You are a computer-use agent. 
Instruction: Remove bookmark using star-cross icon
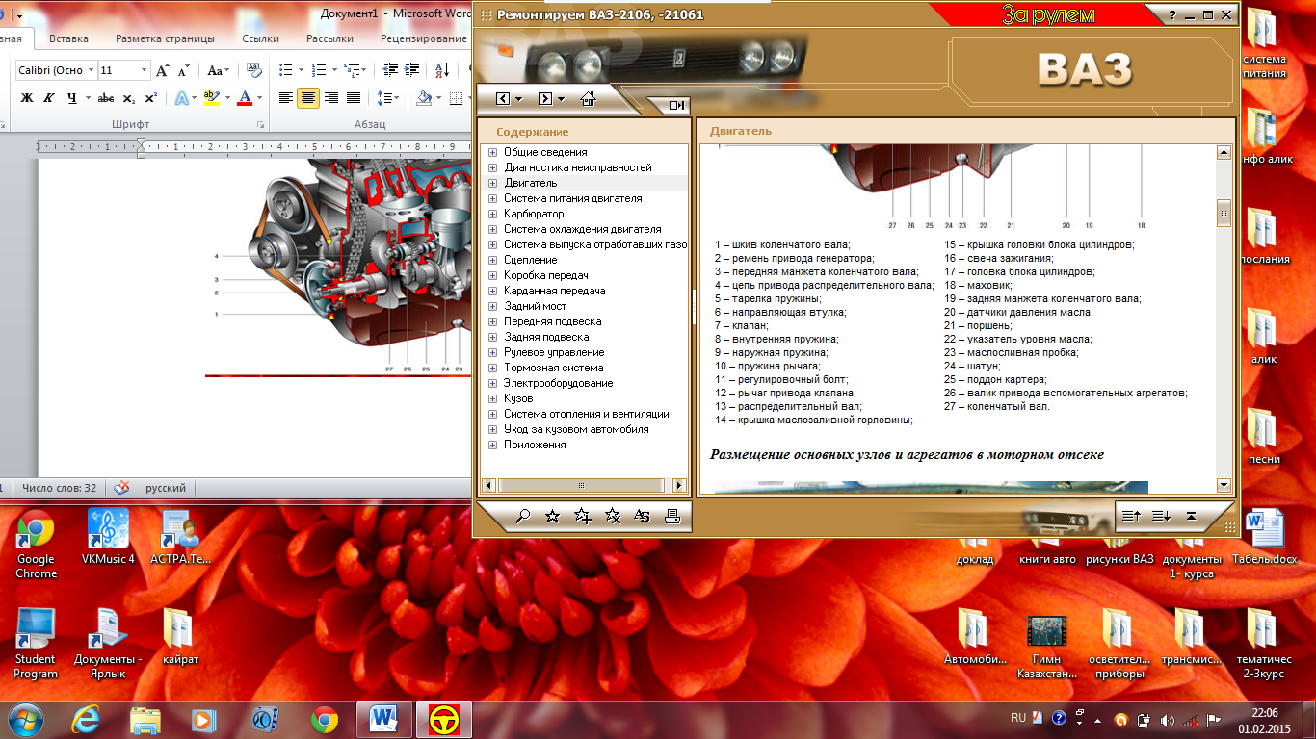tap(612, 516)
